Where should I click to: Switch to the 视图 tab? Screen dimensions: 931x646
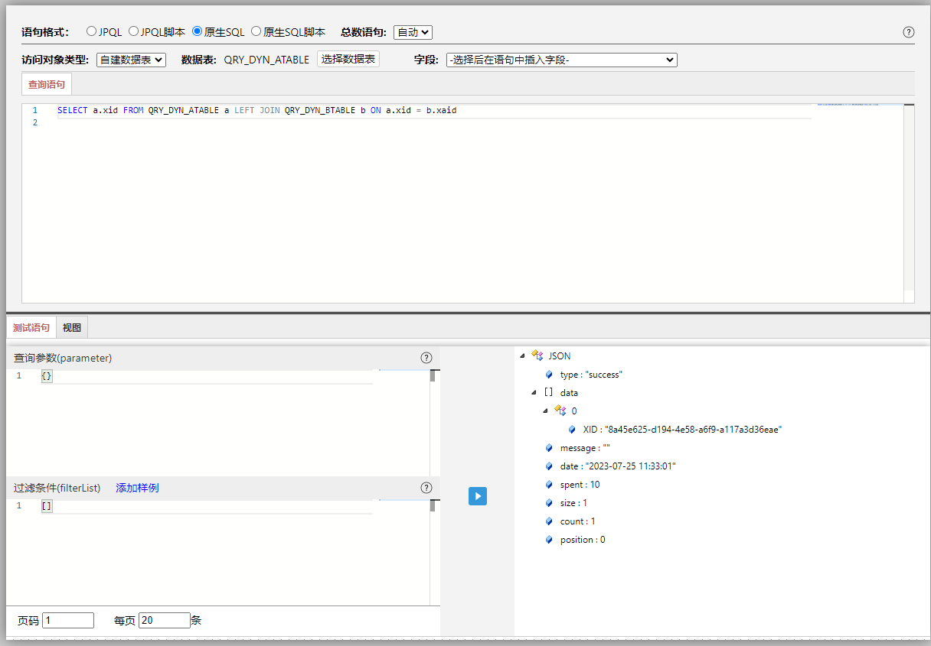coord(72,328)
